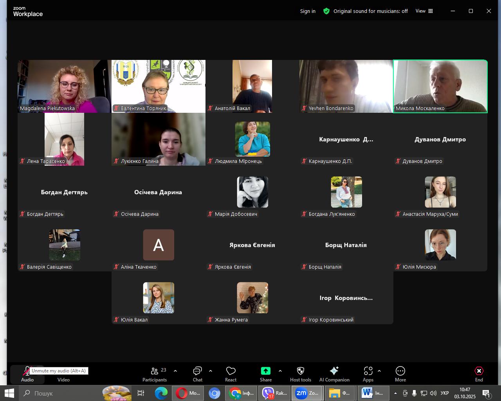The width and height of the screenshot is (501, 401).
Task: End the meeting
Action: tap(479, 374)
